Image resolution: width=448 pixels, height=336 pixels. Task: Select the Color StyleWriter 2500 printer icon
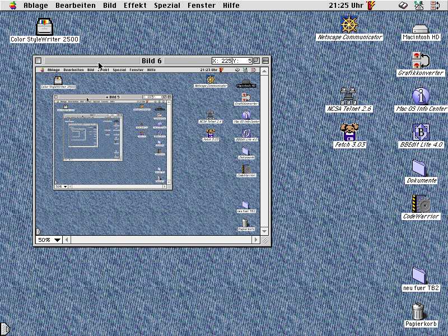(44, 26)
